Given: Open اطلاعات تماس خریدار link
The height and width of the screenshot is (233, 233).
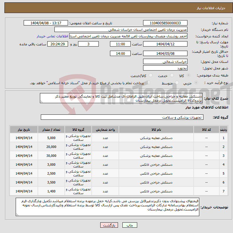Looking at the screenshot, I should pyautogui.click(x=52, y=36).
